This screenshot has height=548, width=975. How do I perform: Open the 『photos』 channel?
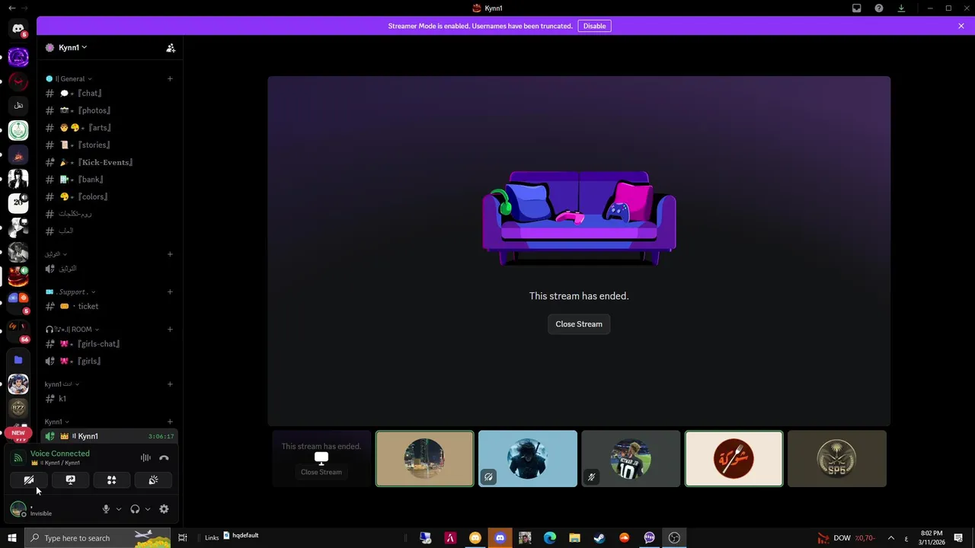[x=109, y=110]
